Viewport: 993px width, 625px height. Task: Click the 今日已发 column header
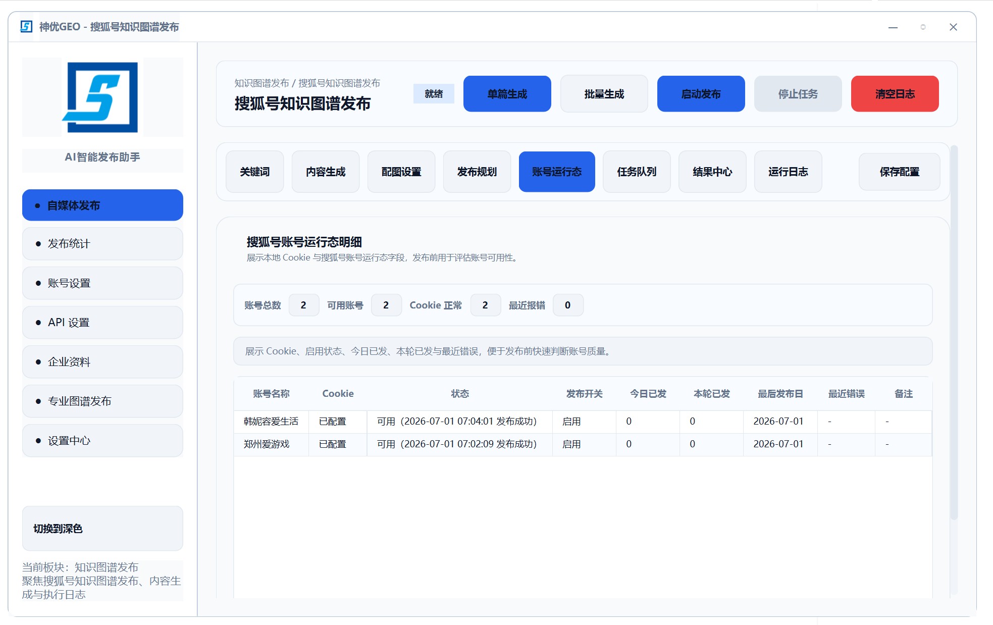[x=648, y=394]
